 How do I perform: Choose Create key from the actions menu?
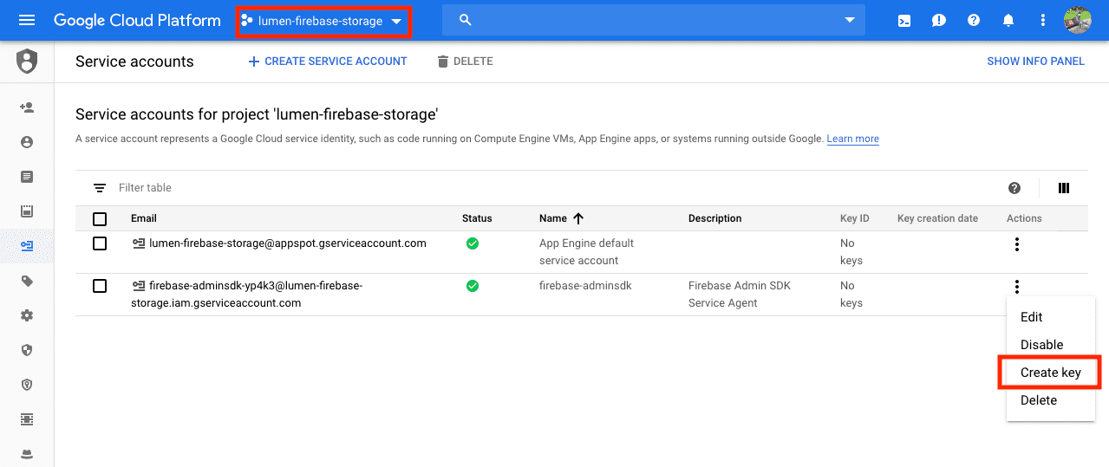pos(1050,373)
